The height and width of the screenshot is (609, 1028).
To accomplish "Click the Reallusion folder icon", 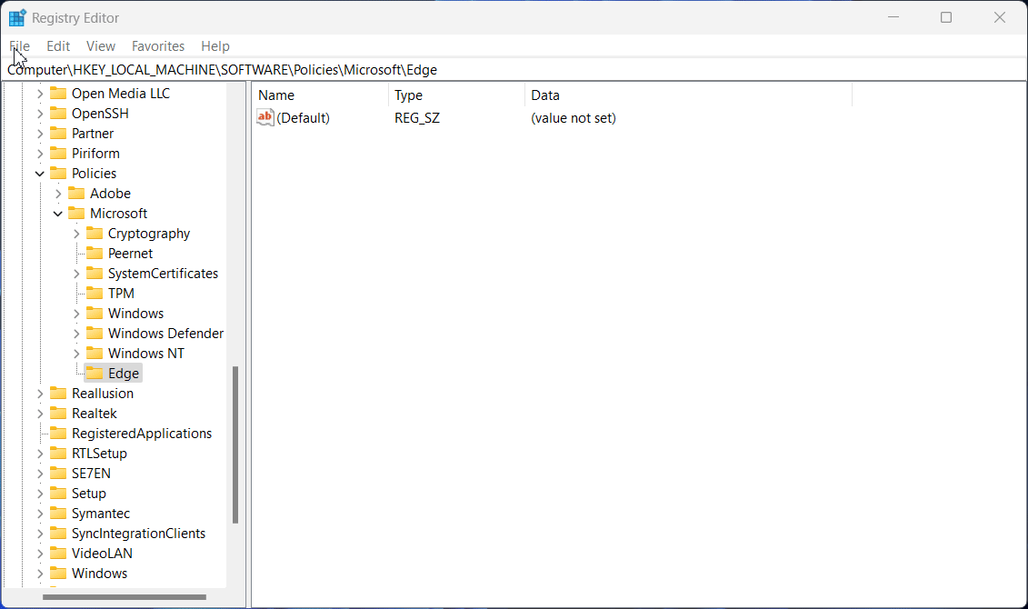I will [x=58, y=394].
